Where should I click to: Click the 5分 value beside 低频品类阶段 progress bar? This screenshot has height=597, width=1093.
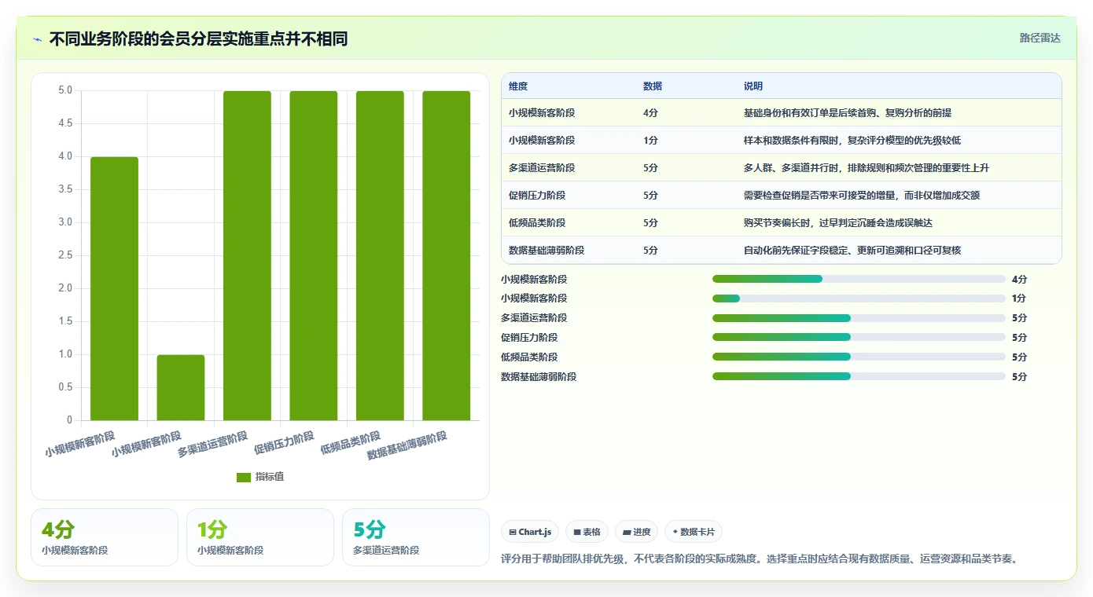click(x=1019, y=357)
